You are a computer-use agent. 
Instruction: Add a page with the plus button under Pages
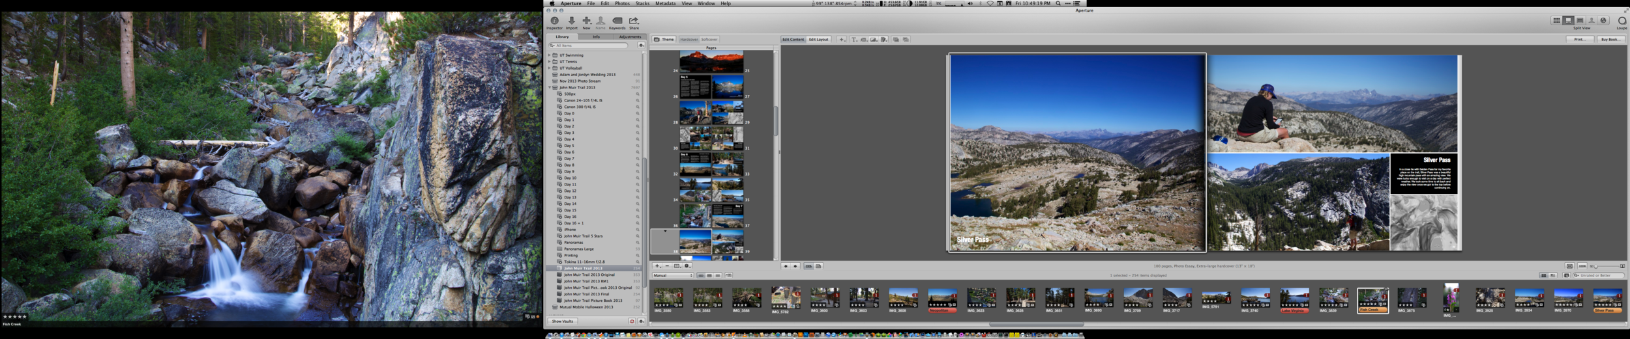657,265
